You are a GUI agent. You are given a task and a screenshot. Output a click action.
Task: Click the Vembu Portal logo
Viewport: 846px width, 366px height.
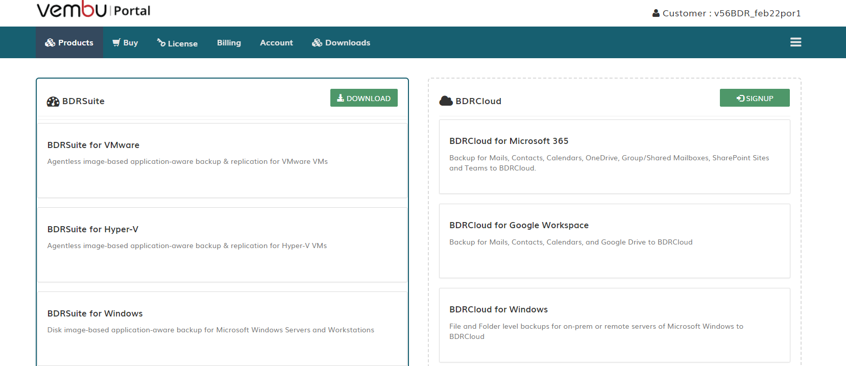coord(93,10)
